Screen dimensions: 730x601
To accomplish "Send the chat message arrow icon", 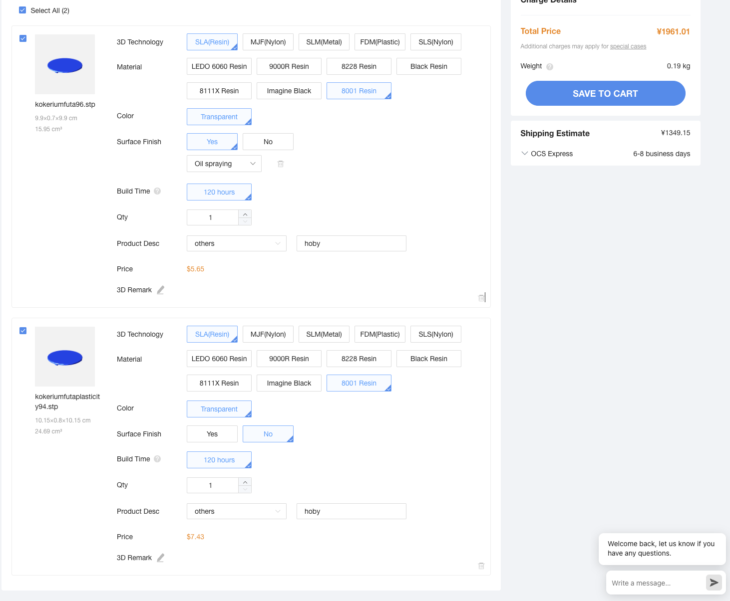I will (714, 583).
